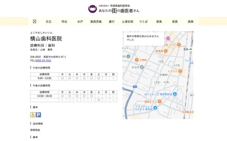
Task: Open the 日立 region tab
Action: coord(49,22)
